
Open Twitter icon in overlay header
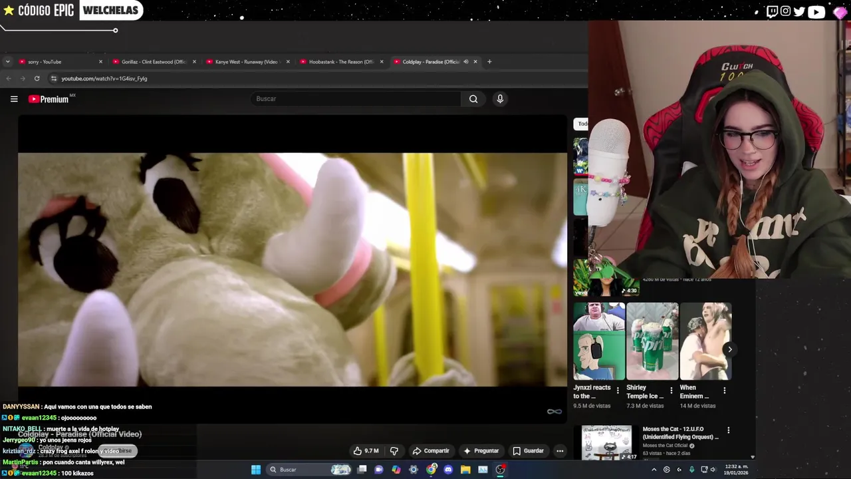(799, 11)
